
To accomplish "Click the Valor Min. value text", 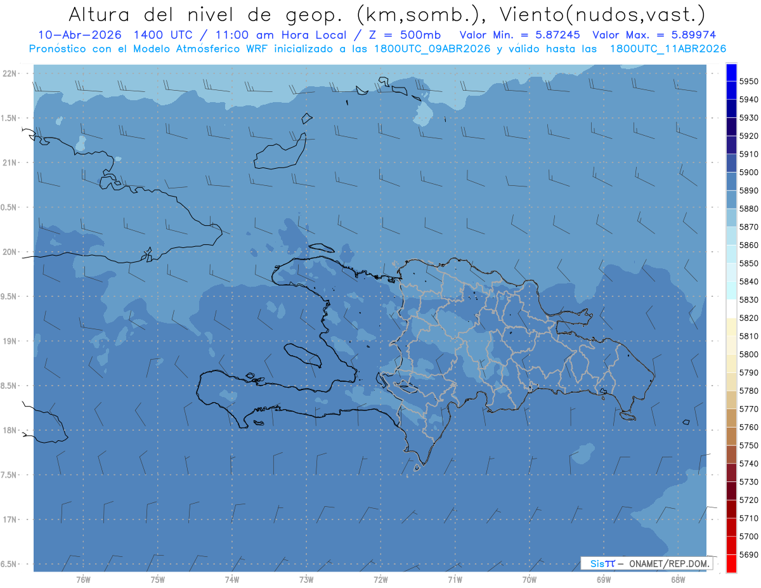I will (x=520, y=35).
